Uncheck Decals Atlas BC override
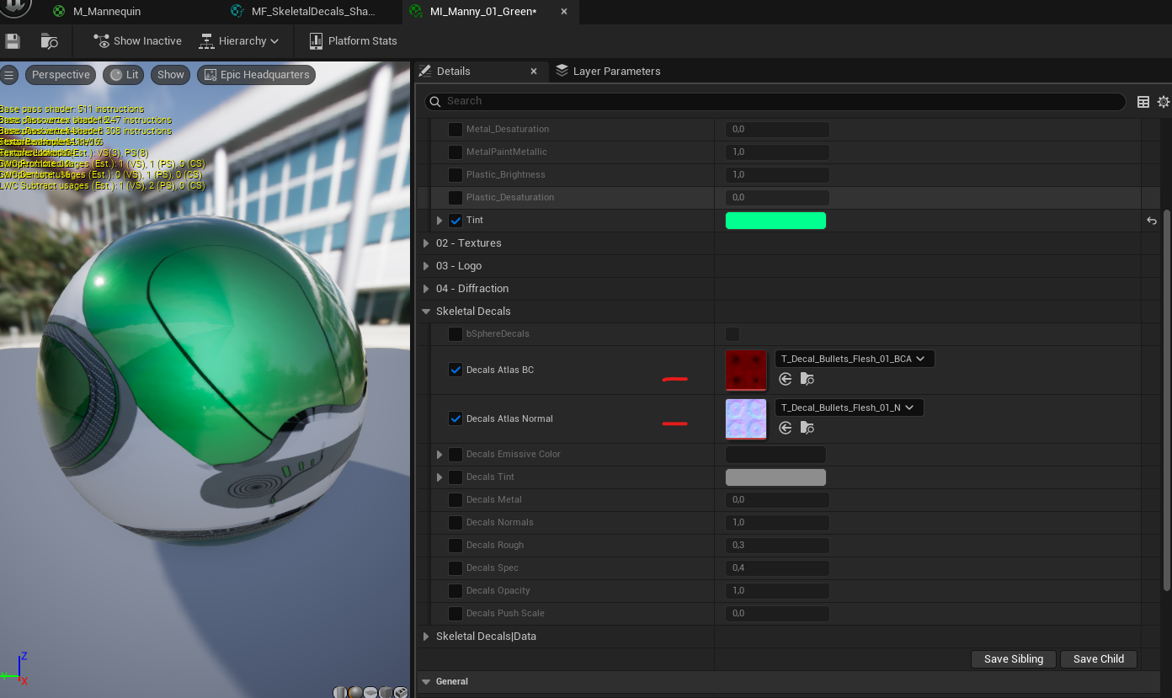The image size is (1172, 698). (x=455, y=370)
